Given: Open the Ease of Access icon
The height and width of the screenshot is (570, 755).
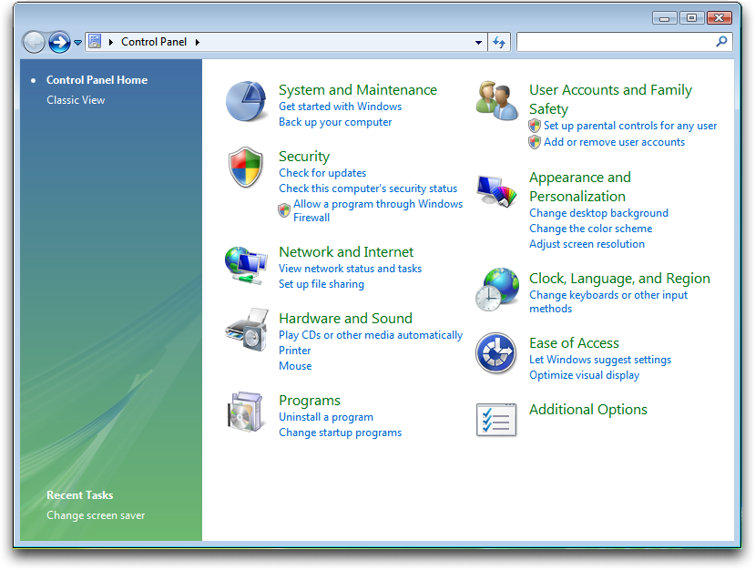Looking at the screenshot, I should (496, 353).
